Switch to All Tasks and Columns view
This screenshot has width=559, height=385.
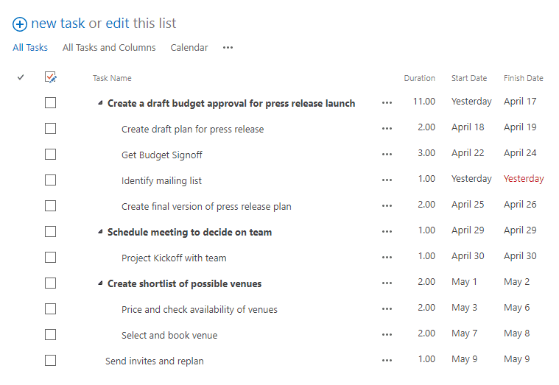pyautogui.click(x=109, y=47)
